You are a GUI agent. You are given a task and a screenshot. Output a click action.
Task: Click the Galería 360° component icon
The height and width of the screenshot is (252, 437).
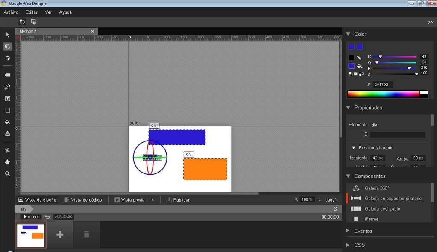coord(355,188)
